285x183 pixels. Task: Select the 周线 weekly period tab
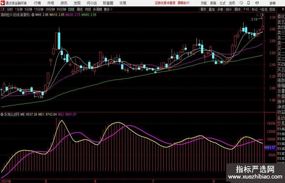pos(80,9)
